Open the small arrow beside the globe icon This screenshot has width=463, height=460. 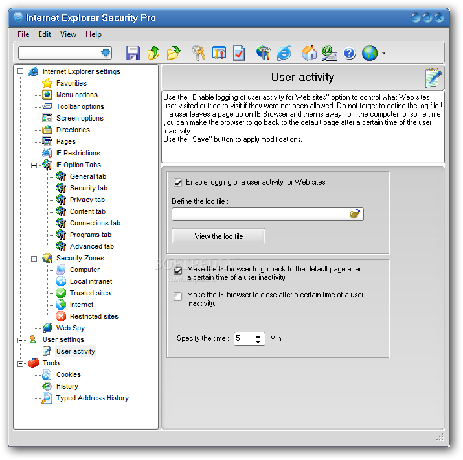383,54
